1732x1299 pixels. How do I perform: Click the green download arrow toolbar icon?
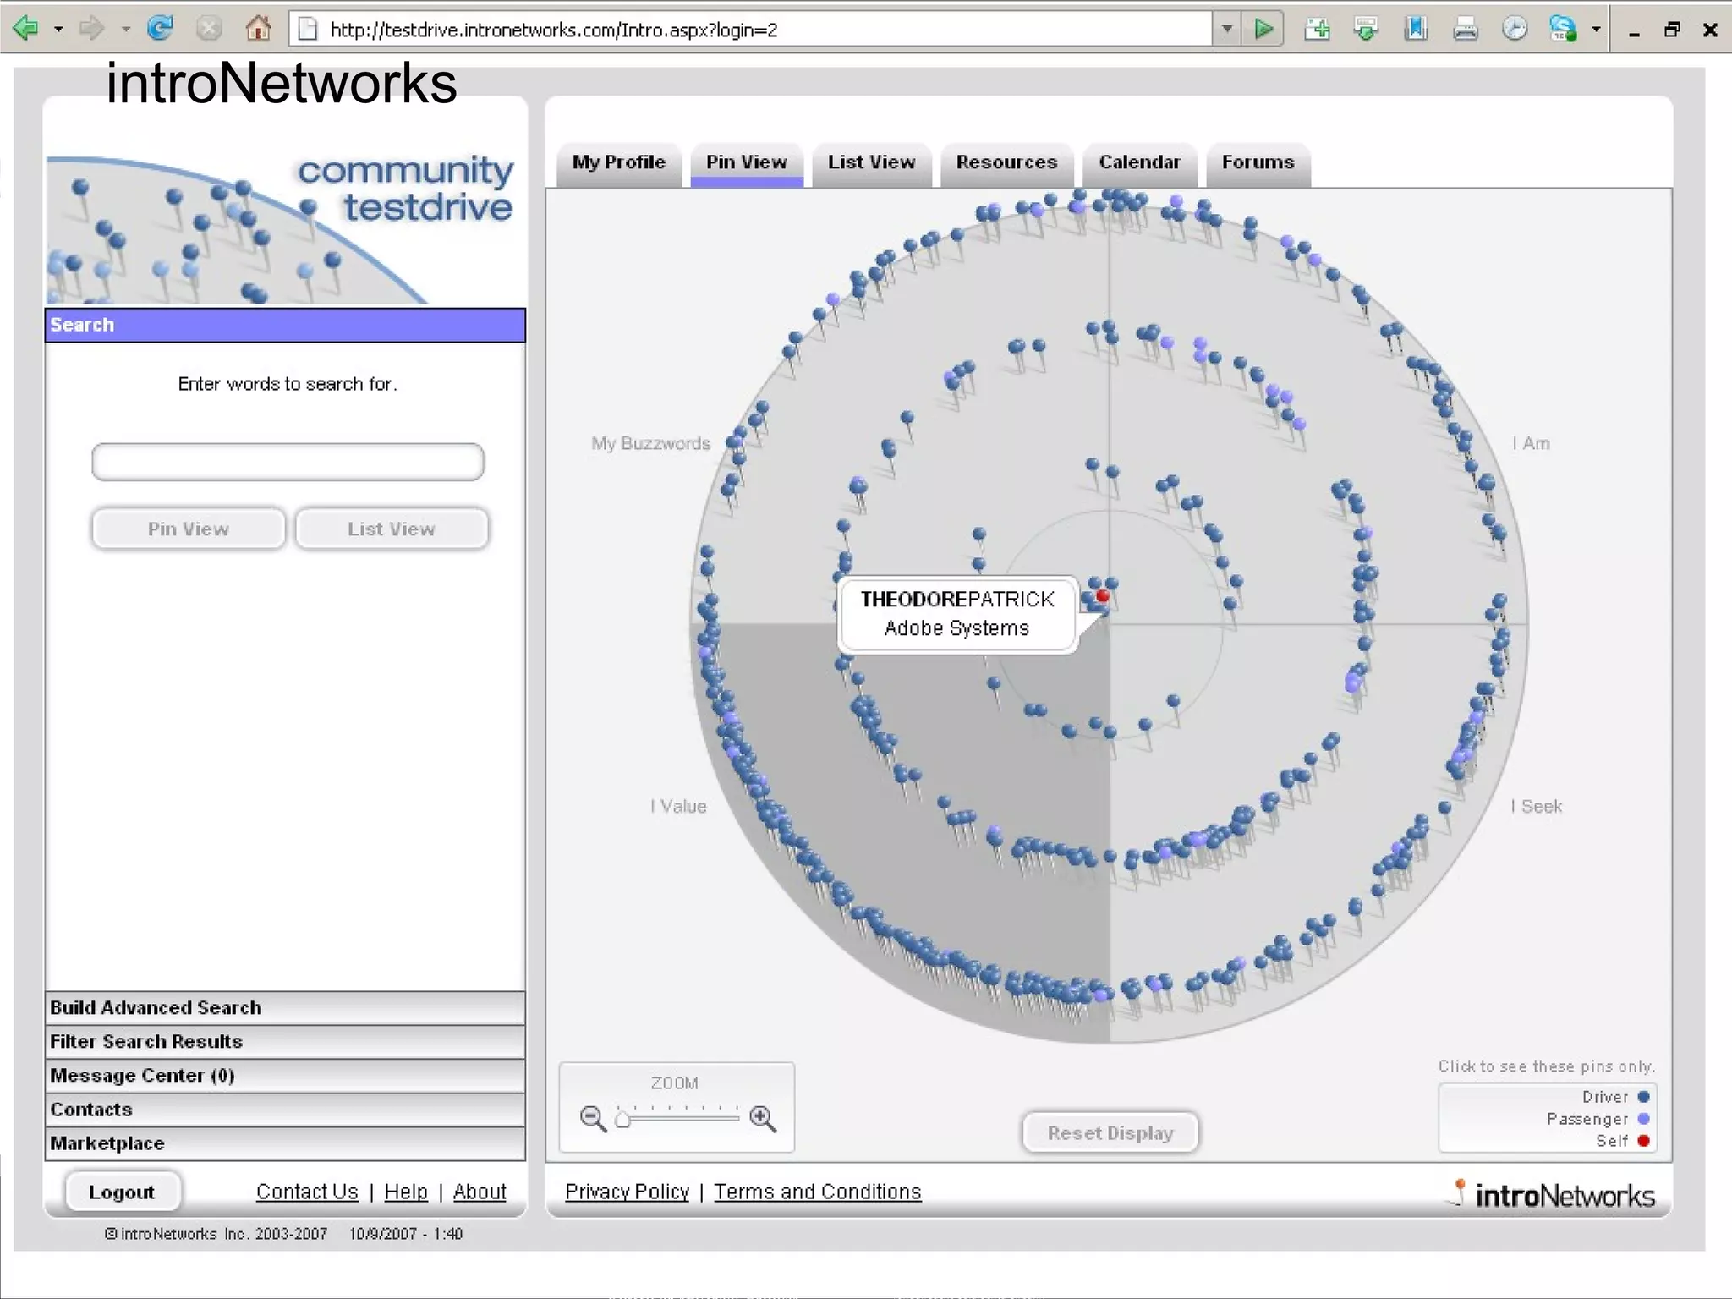pyautogui.click(x=1366, y=29)
